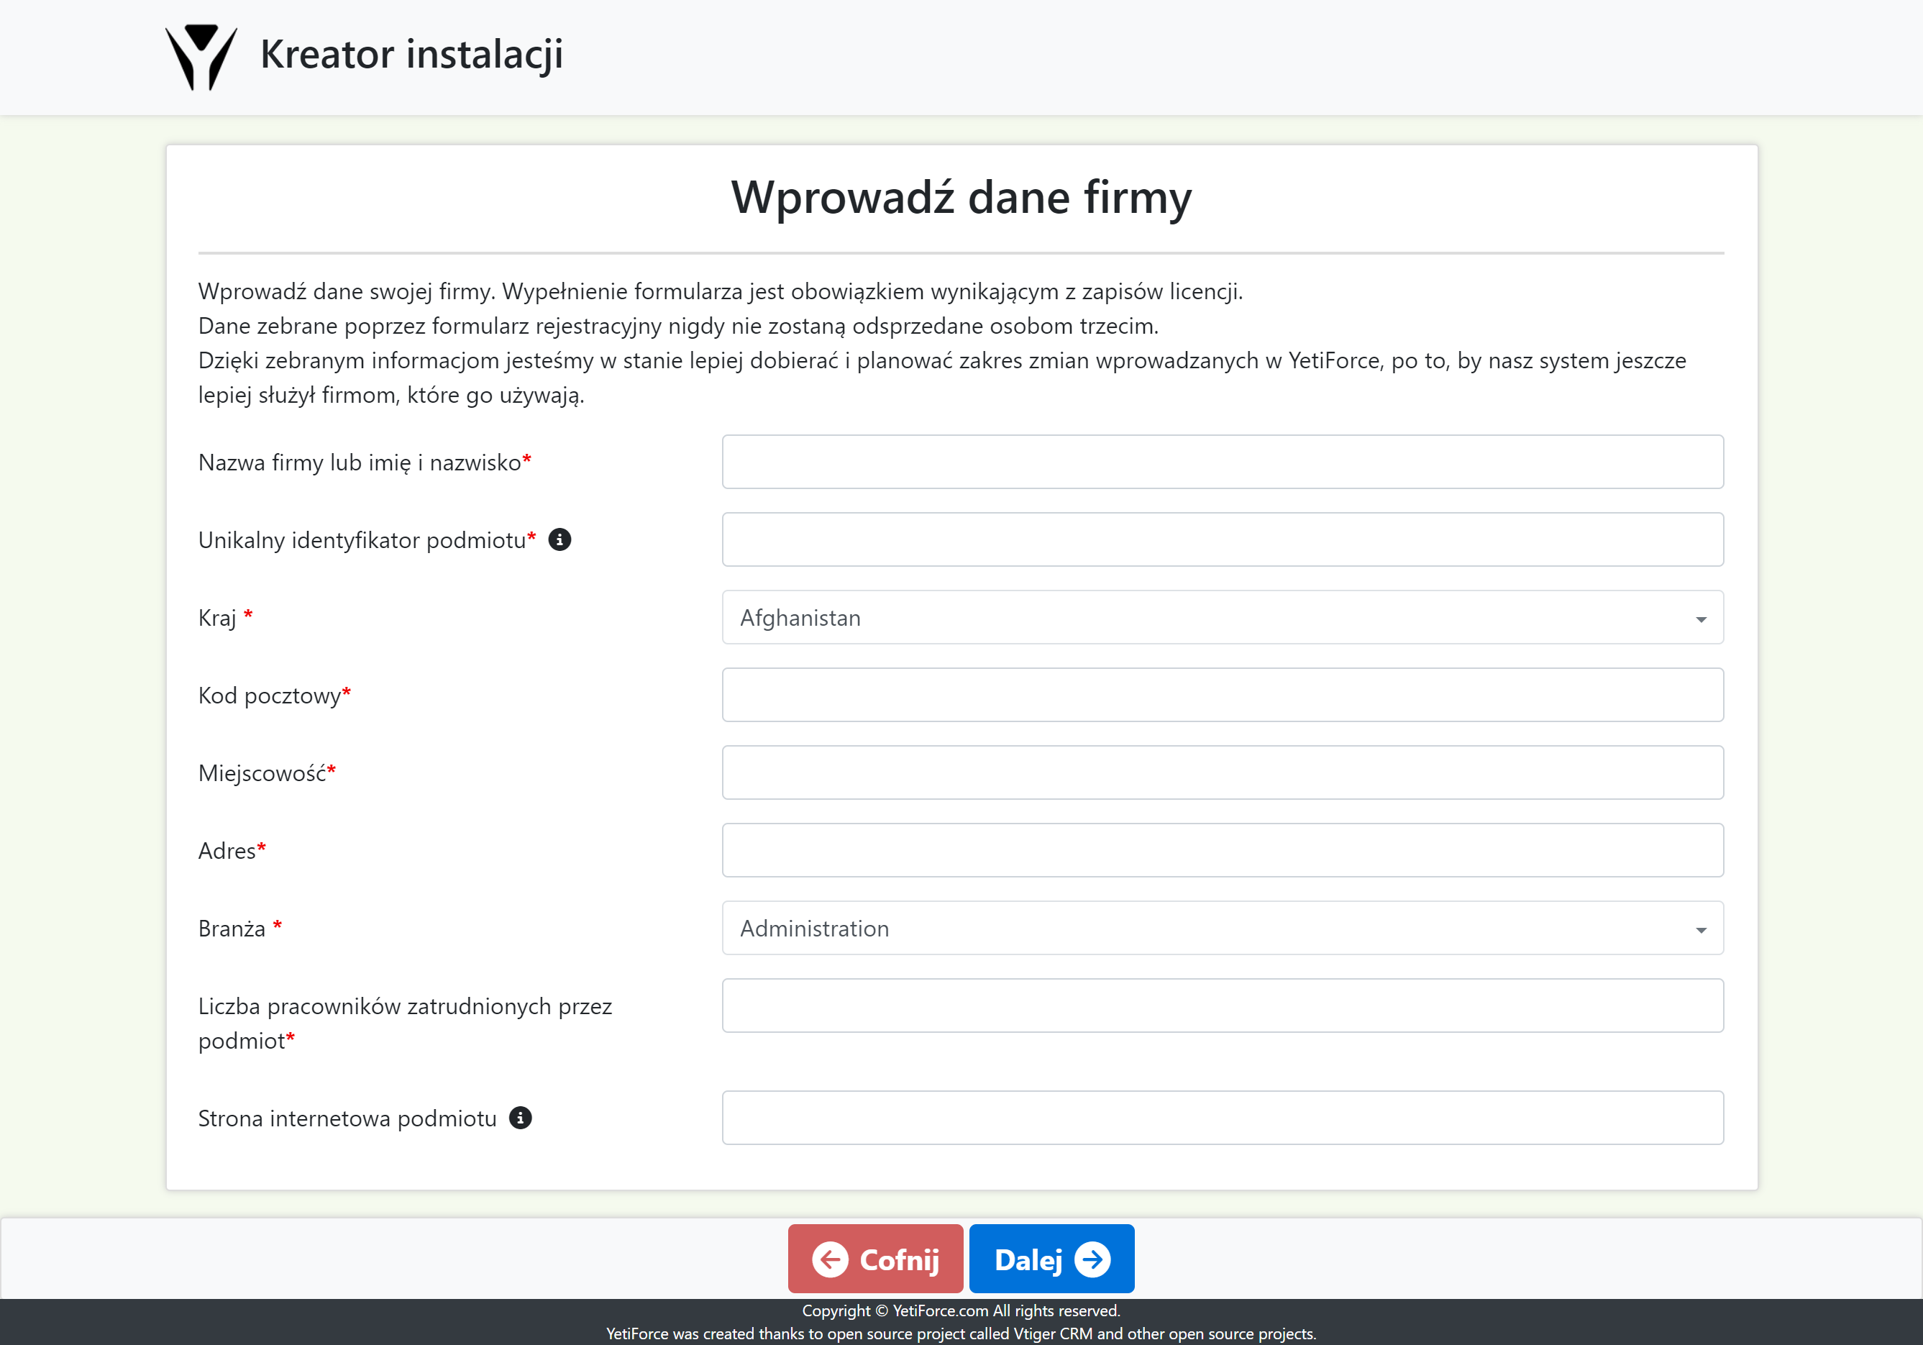
Task: Click the YetiForce logo icon
Action: (x=201, y=56)
